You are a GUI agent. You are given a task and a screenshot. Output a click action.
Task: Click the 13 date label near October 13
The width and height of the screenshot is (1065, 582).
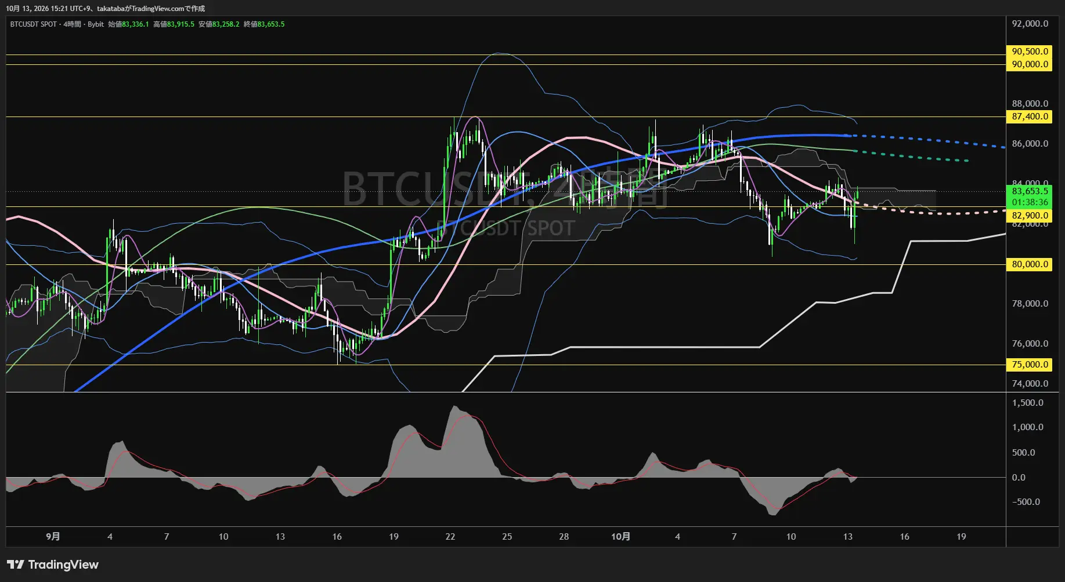point(847,537)
